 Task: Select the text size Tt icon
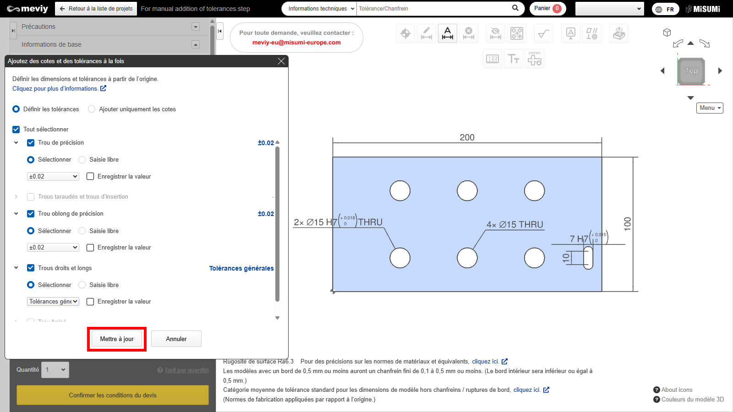pos(514,59)
